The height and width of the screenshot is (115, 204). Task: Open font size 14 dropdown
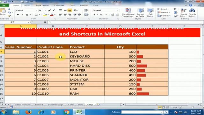pos(45,10)
